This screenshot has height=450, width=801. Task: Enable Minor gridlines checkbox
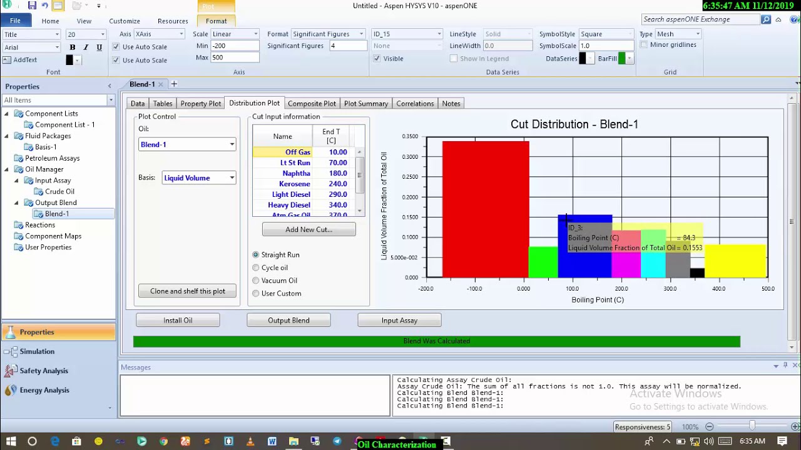[x=644, y=45]
